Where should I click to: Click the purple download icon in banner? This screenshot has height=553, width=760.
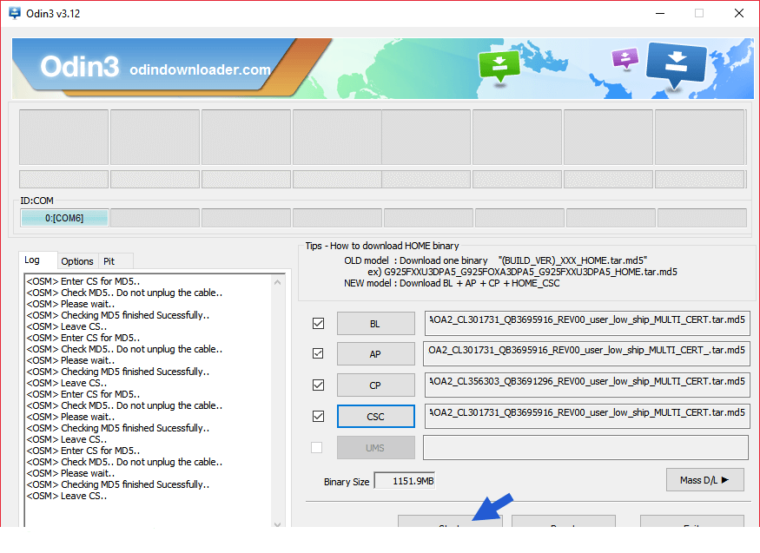click(x=625, y=58)
